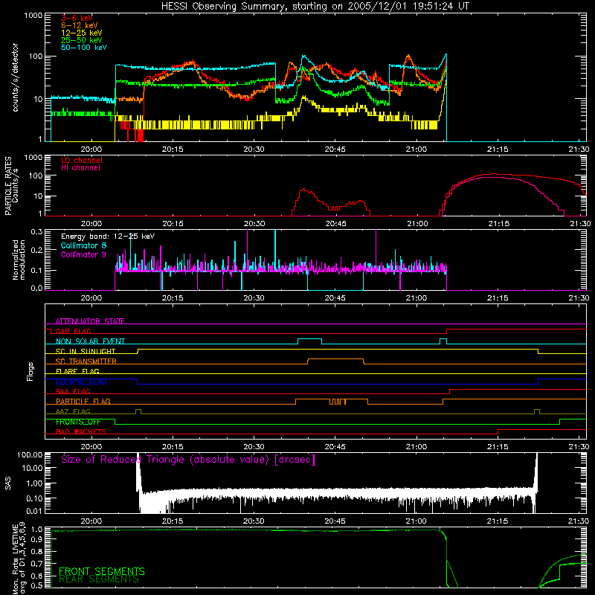
Task: Select the HI channel legend label
Action: (80, 167)
